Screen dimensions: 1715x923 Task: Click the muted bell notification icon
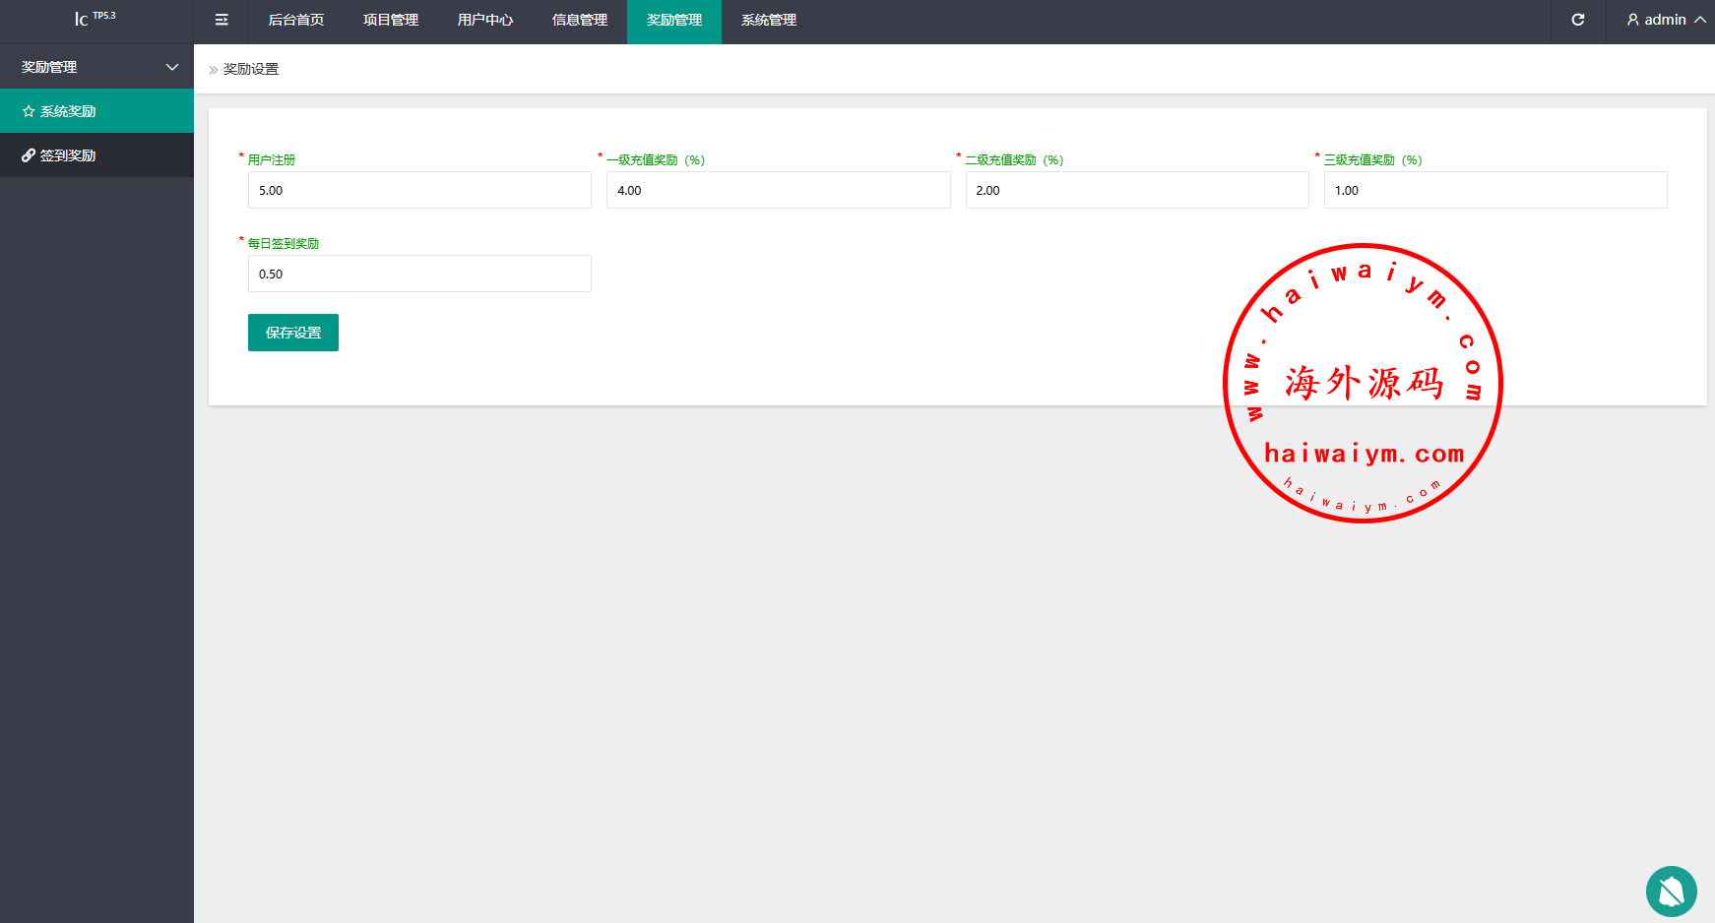pos(1671,891)
